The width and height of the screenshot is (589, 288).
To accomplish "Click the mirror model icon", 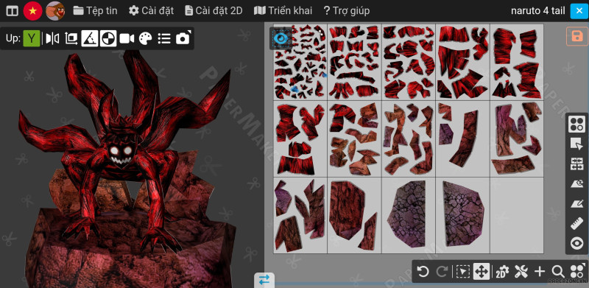I will point(52,38).
